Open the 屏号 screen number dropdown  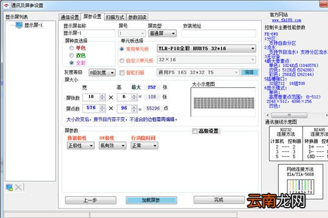(132, 33)
